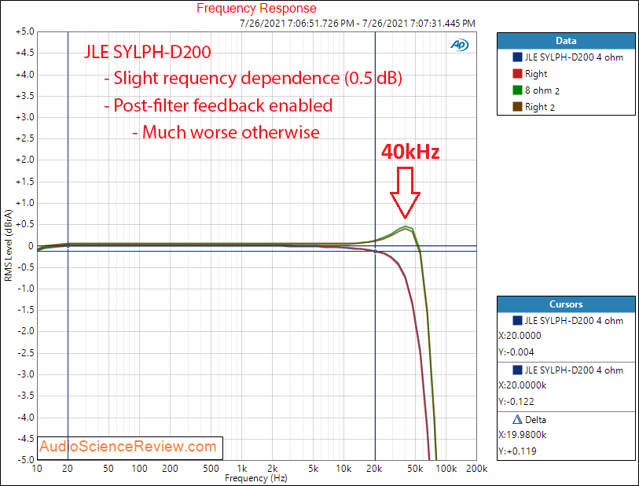Select the green swatch for 8 ohm 2
The width and height of the screenshot is (639, 486).
pyautogui.click(x=517, y=90)
